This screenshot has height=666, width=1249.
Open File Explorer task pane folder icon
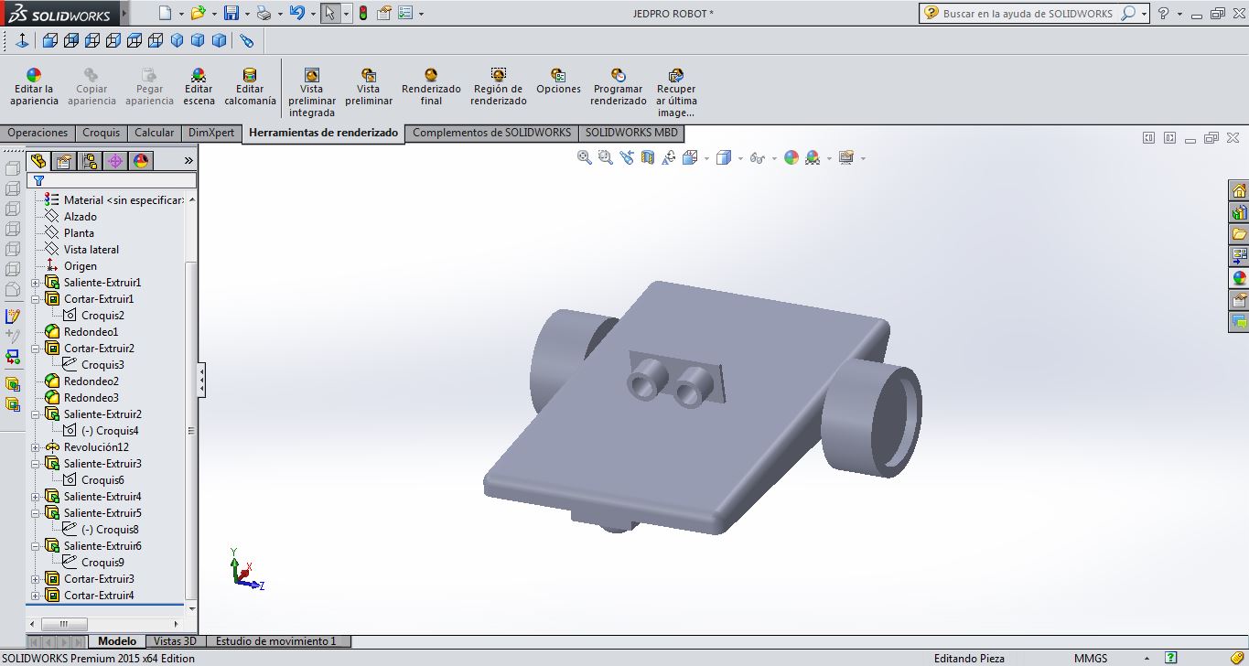click(1239, 234)
